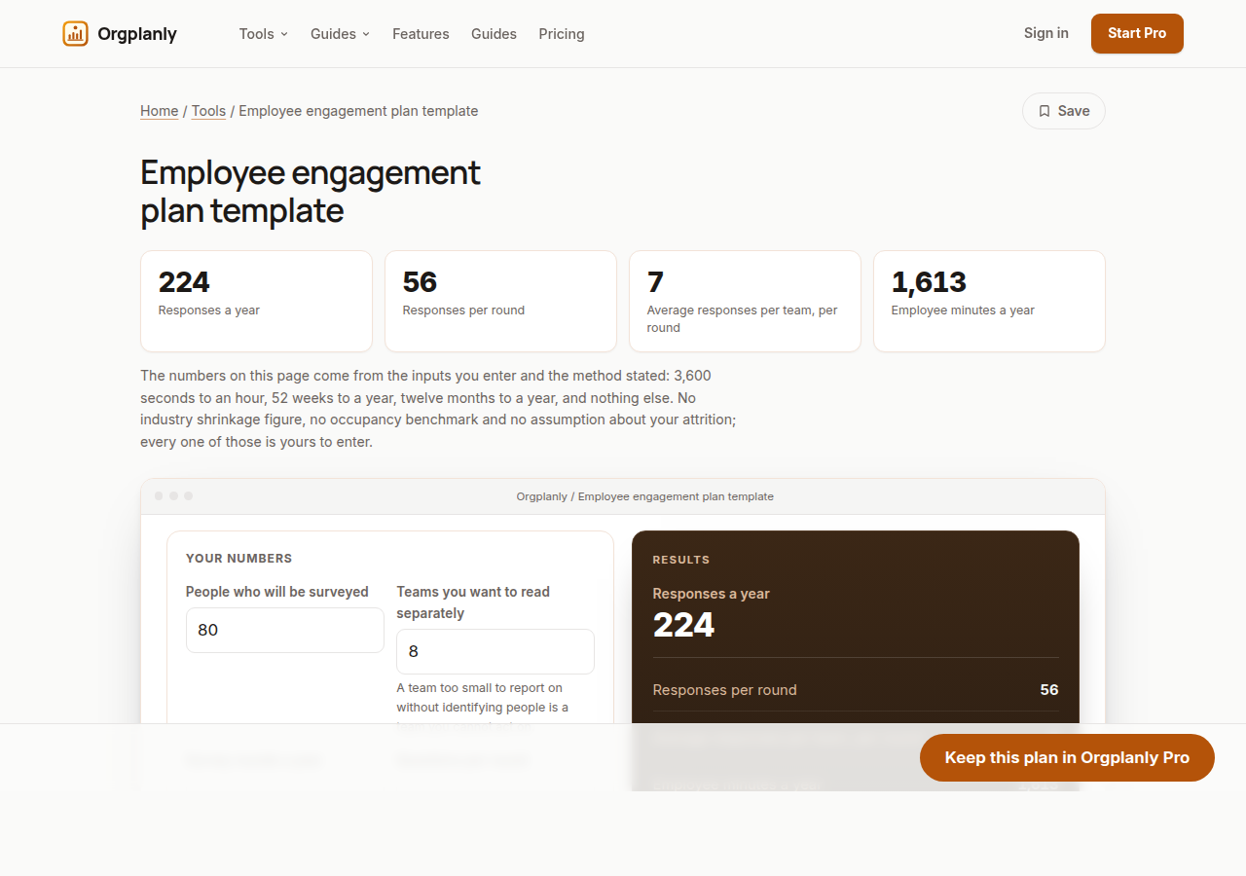This screenshot has width=1246, height=876.
Task: Click Keep this plan in Orgplanly Pro
Action: (1067, 757)
